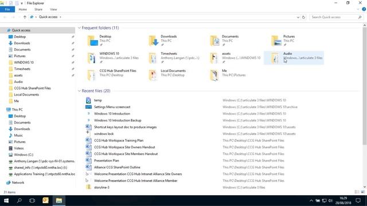
Task: Open the CCG Hub SharePoint Files folder icon
Action: [92, 75]
